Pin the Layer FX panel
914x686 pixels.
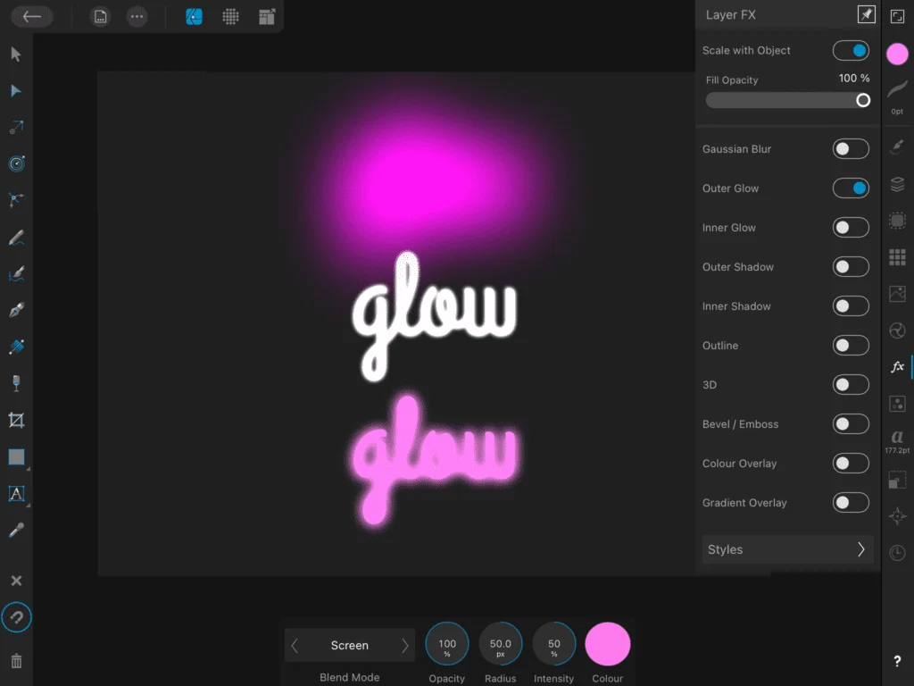coord(865,14)
